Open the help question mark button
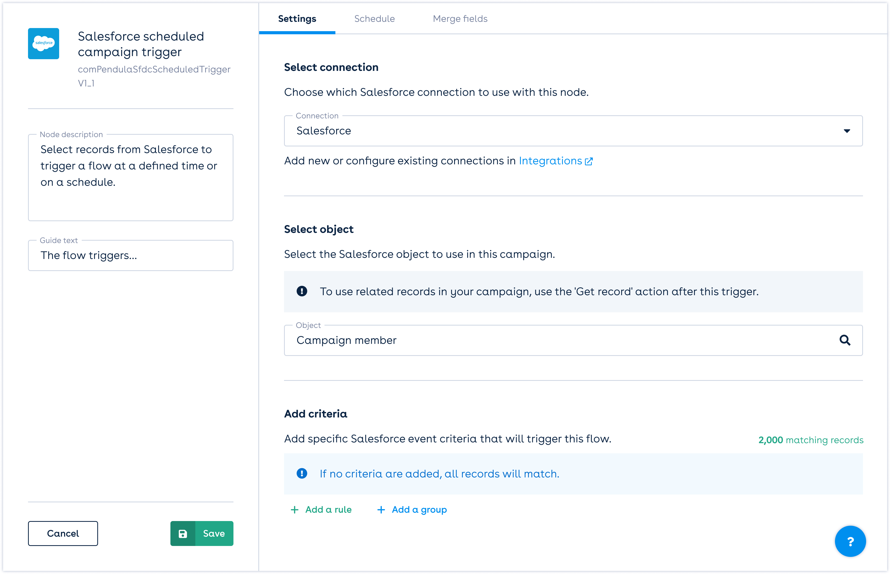The width and height of the screenshot is (891, 574). 850,541
